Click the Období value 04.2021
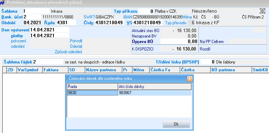This screenshot has width=269, height=133. [33, 23]
